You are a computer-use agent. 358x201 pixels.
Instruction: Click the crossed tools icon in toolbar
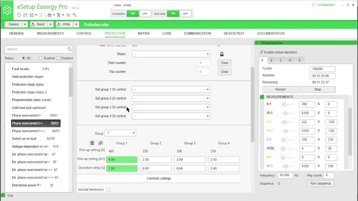59,15
